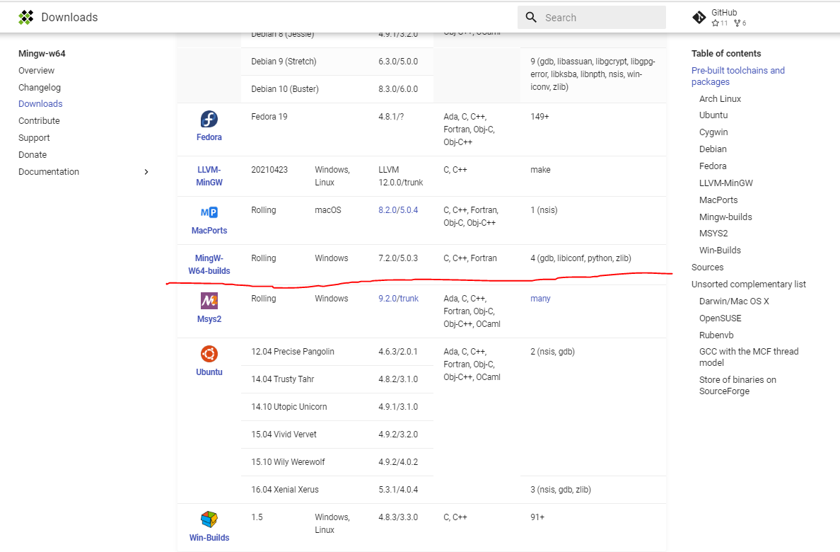Open Changelog in the sidebar
Viewport: 840px width, 552px height.
pos(40,88)
